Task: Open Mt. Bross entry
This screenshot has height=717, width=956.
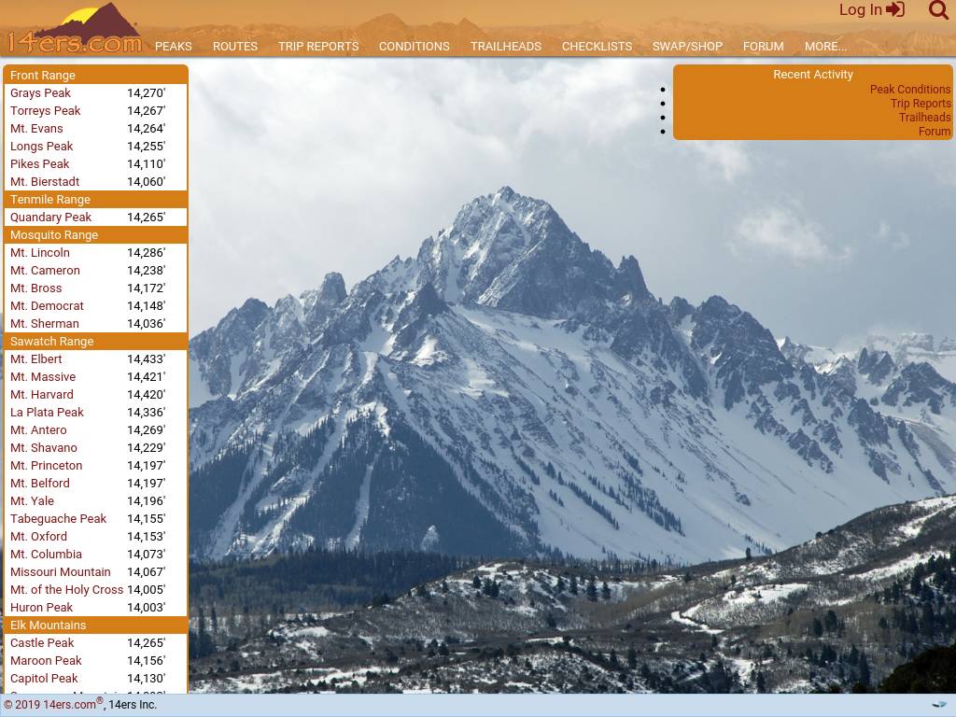Action: pos(36,288)
